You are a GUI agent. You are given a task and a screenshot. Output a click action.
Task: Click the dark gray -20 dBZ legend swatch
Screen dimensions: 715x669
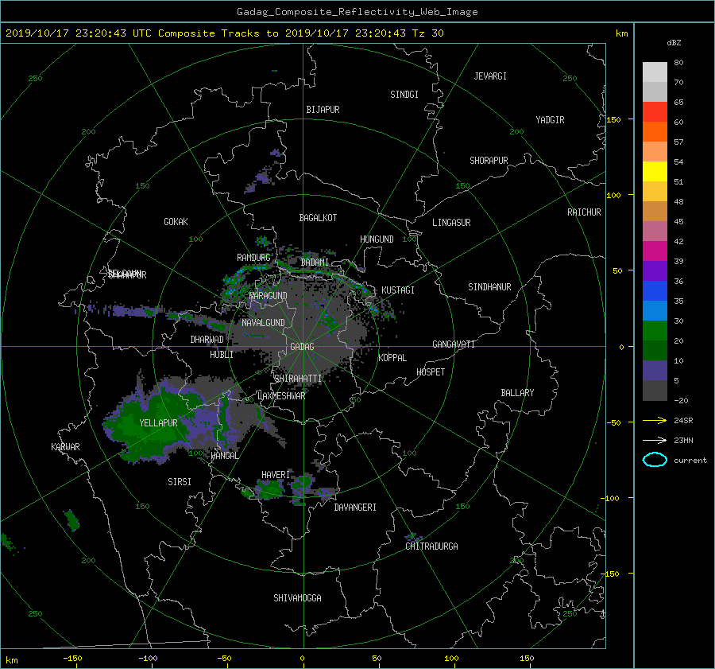[x=655, y=391]
